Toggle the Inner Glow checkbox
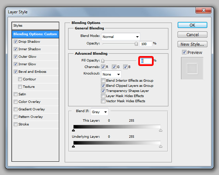Viewport: 219px width, 175px height. click(15, 64)
